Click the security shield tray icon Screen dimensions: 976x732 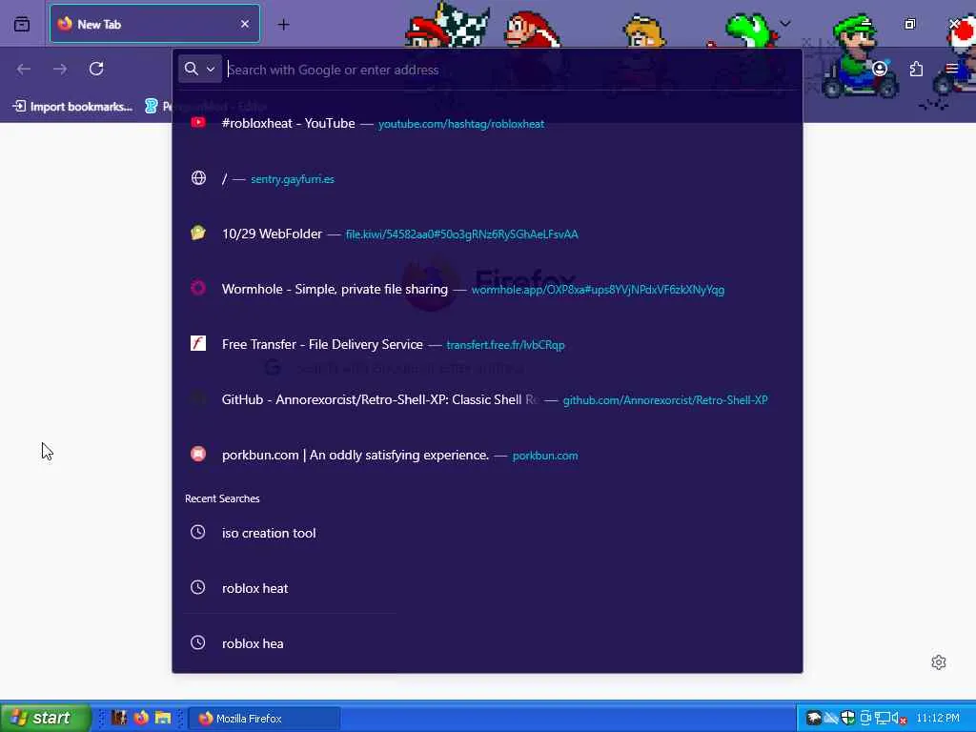847,718
